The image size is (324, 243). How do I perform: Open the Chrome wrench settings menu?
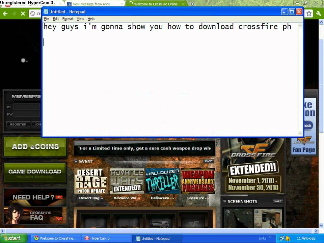(x=318, y=13)
